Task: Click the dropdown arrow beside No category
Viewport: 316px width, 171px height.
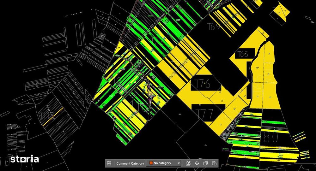Action: click(179, 163)
